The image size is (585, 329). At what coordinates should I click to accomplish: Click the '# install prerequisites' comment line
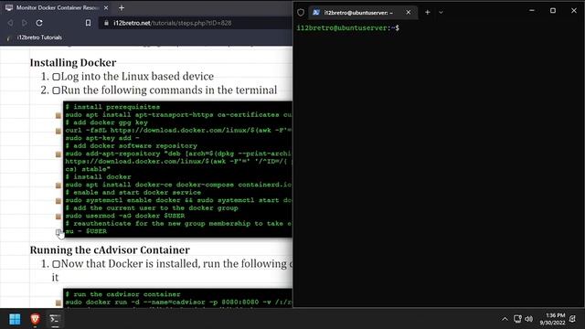[112, 107]
